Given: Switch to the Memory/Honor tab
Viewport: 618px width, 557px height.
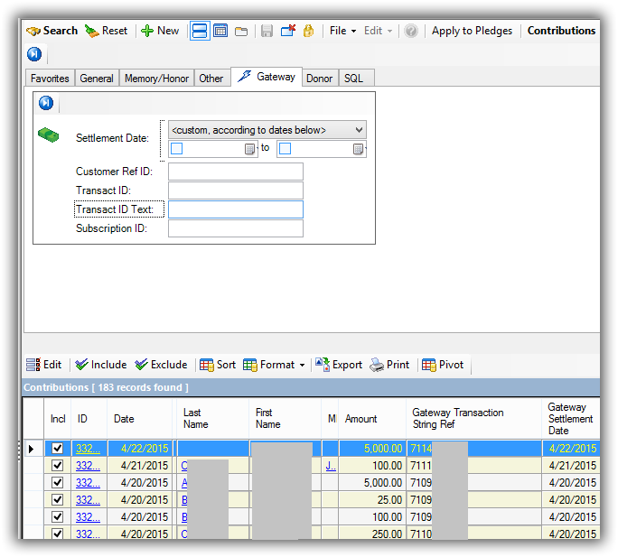Looking at the screenshot, I should [156, 79].
